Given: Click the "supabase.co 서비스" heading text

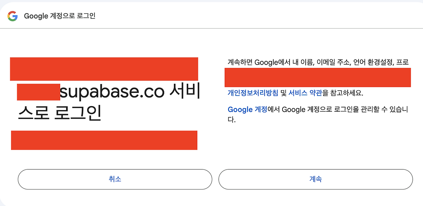Looking at the screenshot, I should coord(130,92).
